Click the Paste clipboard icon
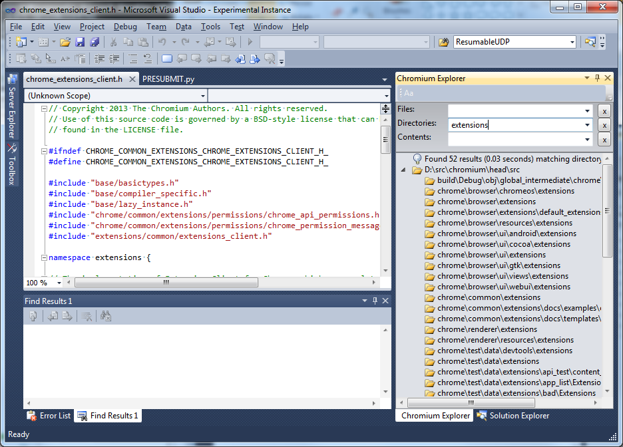Viewport: 623px width, 447px height. coord(142,42)
